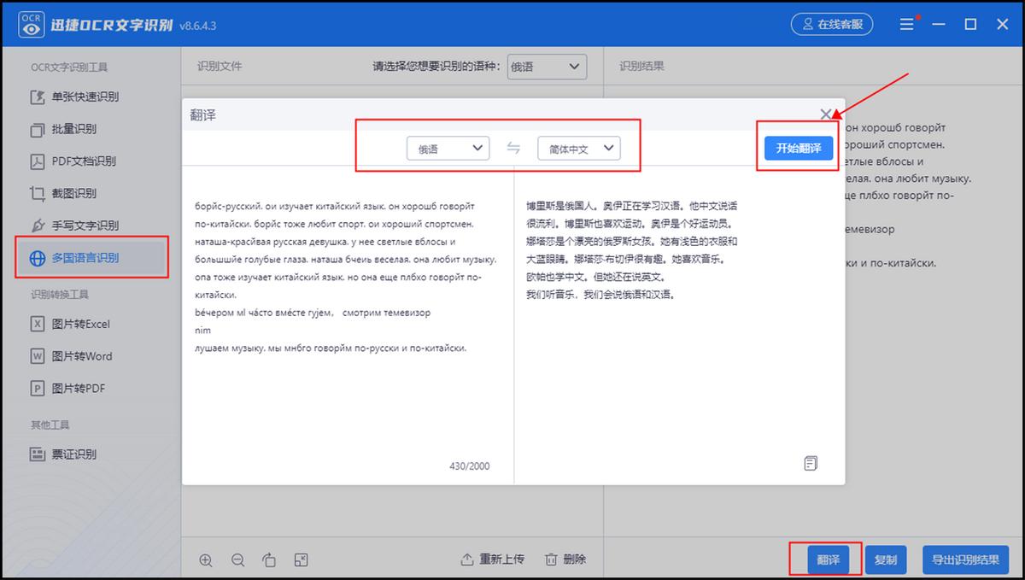Image resolution: width=1025 pixels, height=580 pixels.
Task: Copy translation using the document icon
Action: pos(810,462)
